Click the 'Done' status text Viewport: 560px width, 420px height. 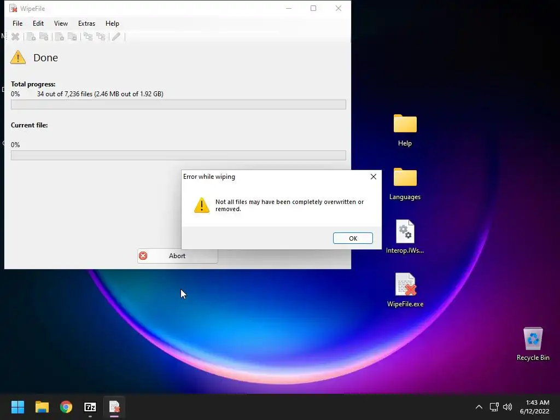point(45,57)
